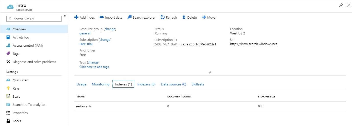Switch to the Monitoring tab
The width and height of the screenshot is (352, 126).
pos(101,84)
